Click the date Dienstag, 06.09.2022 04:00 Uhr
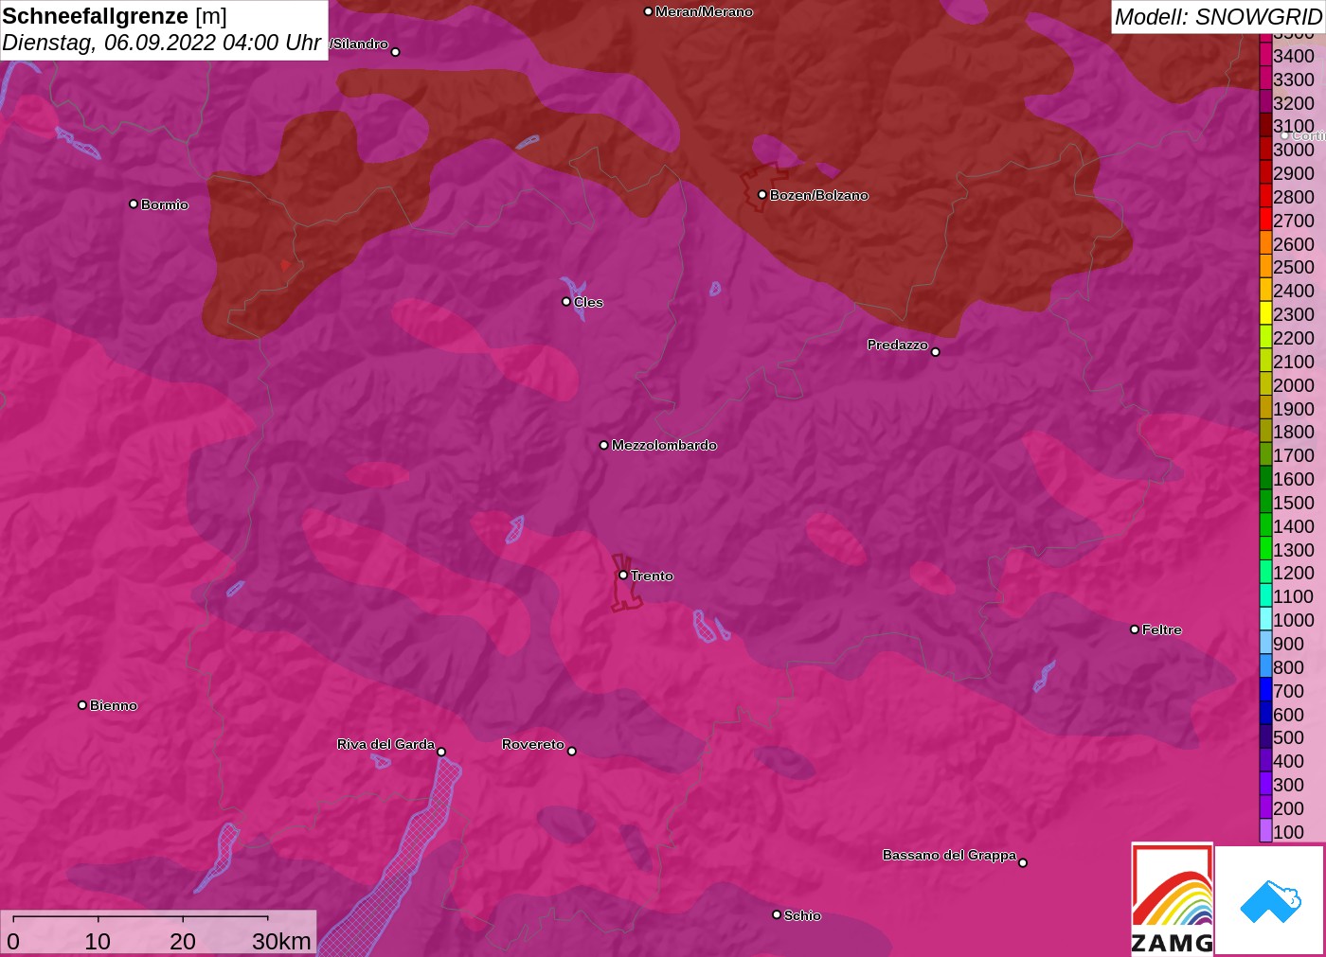This screenshot has width=1326, height=957. pyautogui.click(x=161, y=43)
